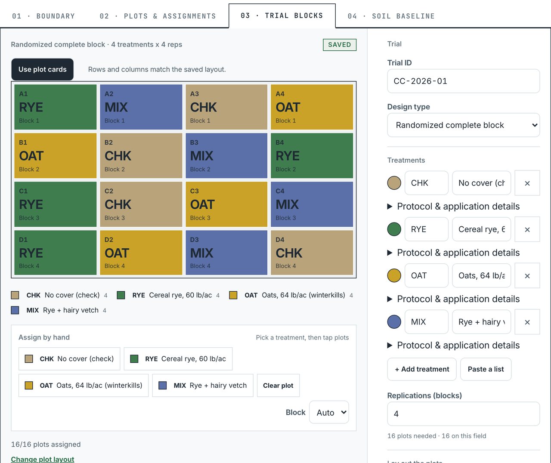The image size is (551, 463).
Task: Delete the OAT treatment using its X icon
Action: (x=527, y=276)
